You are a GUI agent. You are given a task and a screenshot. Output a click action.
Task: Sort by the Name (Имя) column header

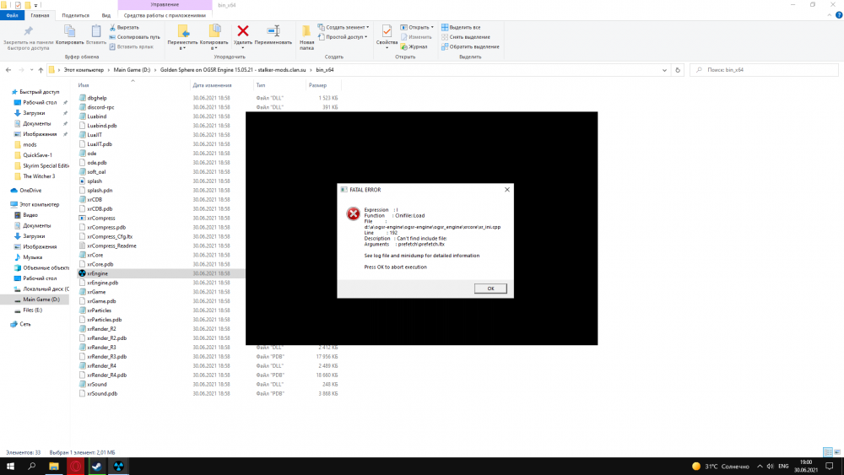84,85
